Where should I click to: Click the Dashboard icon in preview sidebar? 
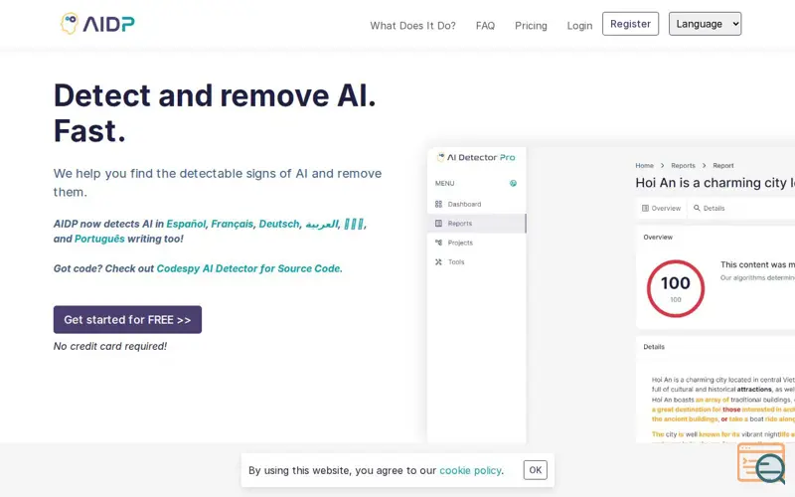tap(438, 204)
